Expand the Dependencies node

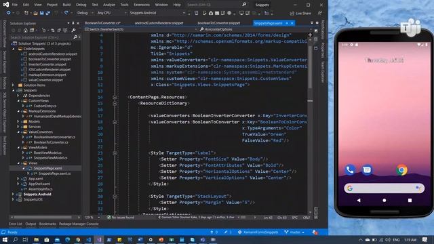point(18,96)
